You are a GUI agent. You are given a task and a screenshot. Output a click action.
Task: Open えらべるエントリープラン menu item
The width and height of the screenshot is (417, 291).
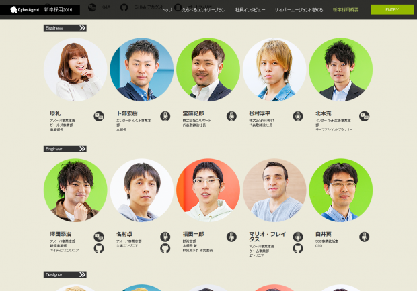tap(204, 10)
